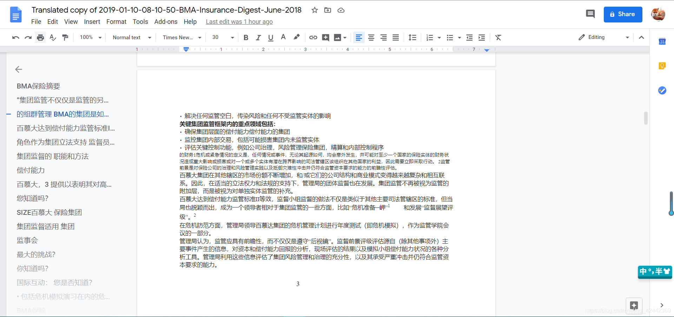
Task: Click the Share button
Action: click(x=623, y=14)
